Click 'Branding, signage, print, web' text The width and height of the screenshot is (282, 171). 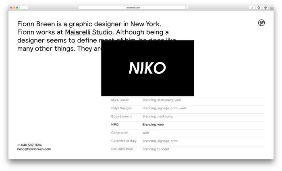click(x=164, y=108)
